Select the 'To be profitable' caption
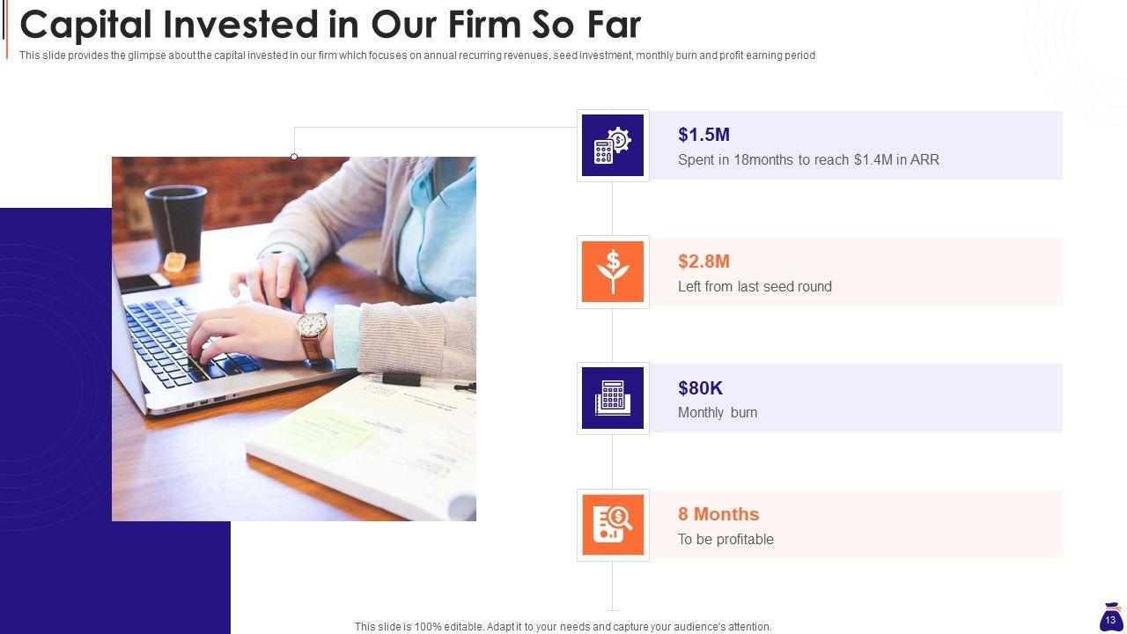Image resolution: width=1127 pixels, height=634 pixels. 726,540
